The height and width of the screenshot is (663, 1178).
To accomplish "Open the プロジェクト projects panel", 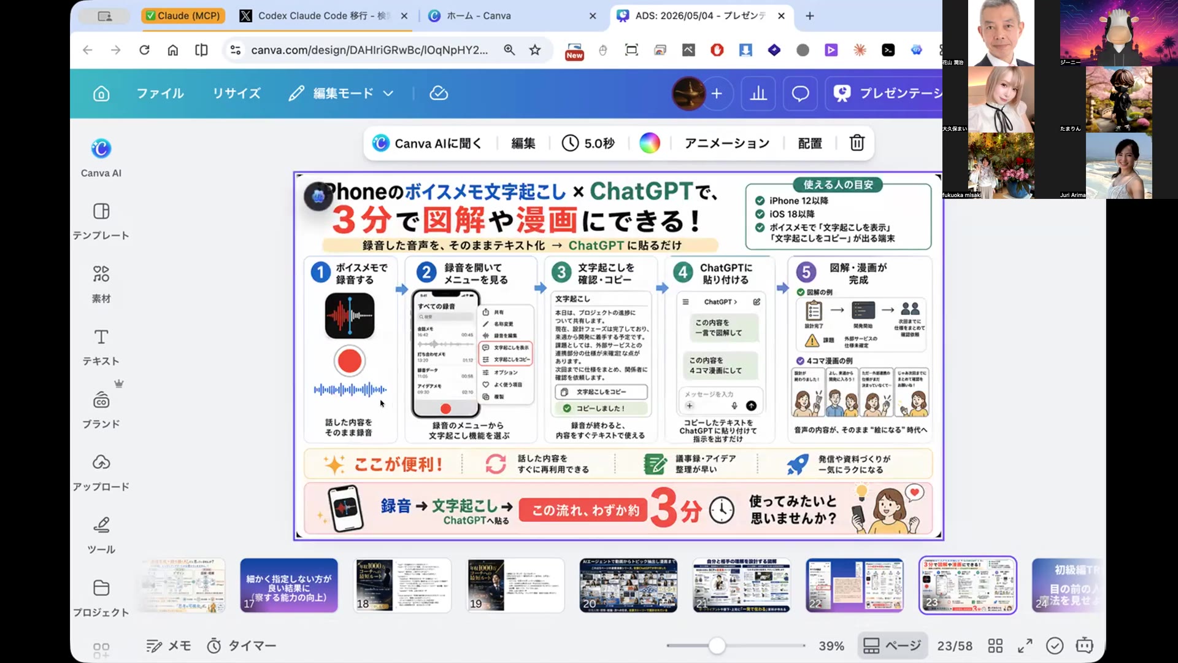I will (x=101, y=598).
